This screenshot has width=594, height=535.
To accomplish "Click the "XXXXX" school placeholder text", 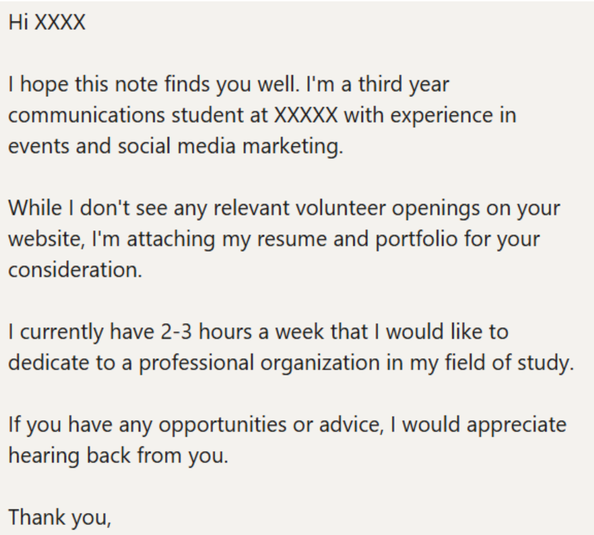I will pos(305,115).
